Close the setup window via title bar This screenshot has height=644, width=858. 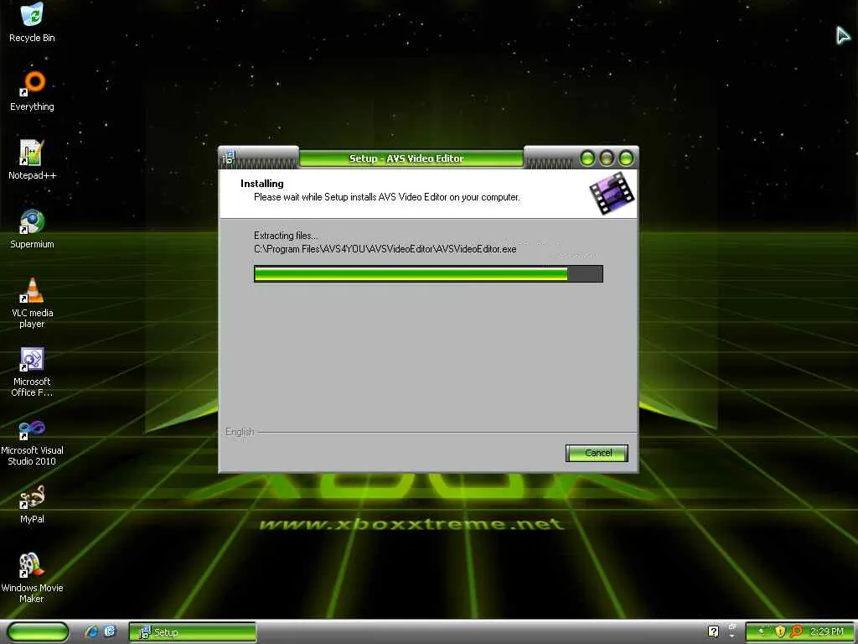626,158
